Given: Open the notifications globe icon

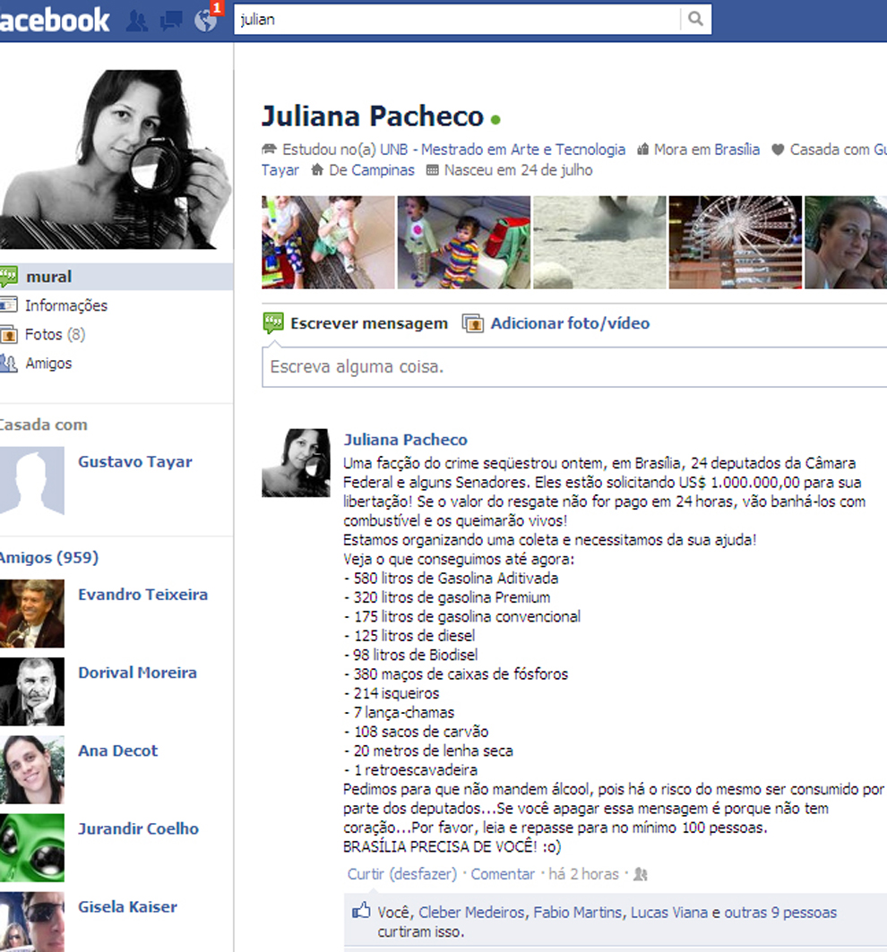Looking at the screenshot, I should click(205, 21).
